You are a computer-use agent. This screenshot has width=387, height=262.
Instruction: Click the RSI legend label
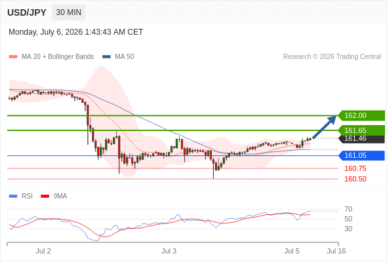click(27, 196)
